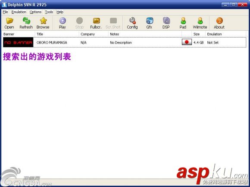The height and width of the screenshot is (187, 250).
Task: Open Pad controller settings
Action: (183, 23)
